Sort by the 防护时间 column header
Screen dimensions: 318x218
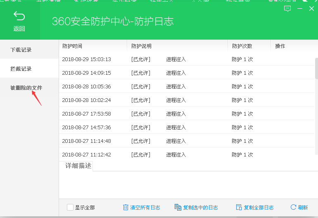[x=72, y=46]
